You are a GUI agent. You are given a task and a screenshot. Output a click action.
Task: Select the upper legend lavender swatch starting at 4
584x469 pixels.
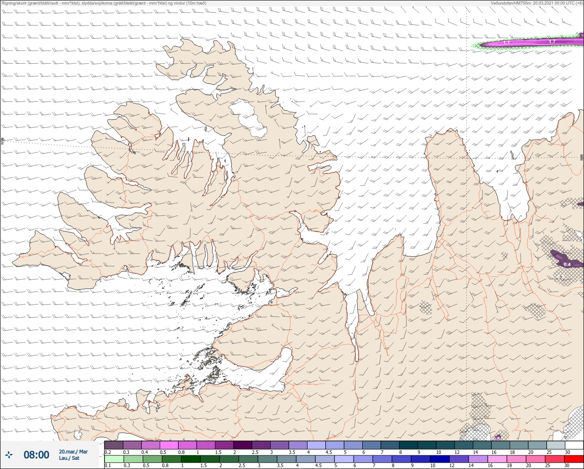pyautogui.click(x=316, y=445)
